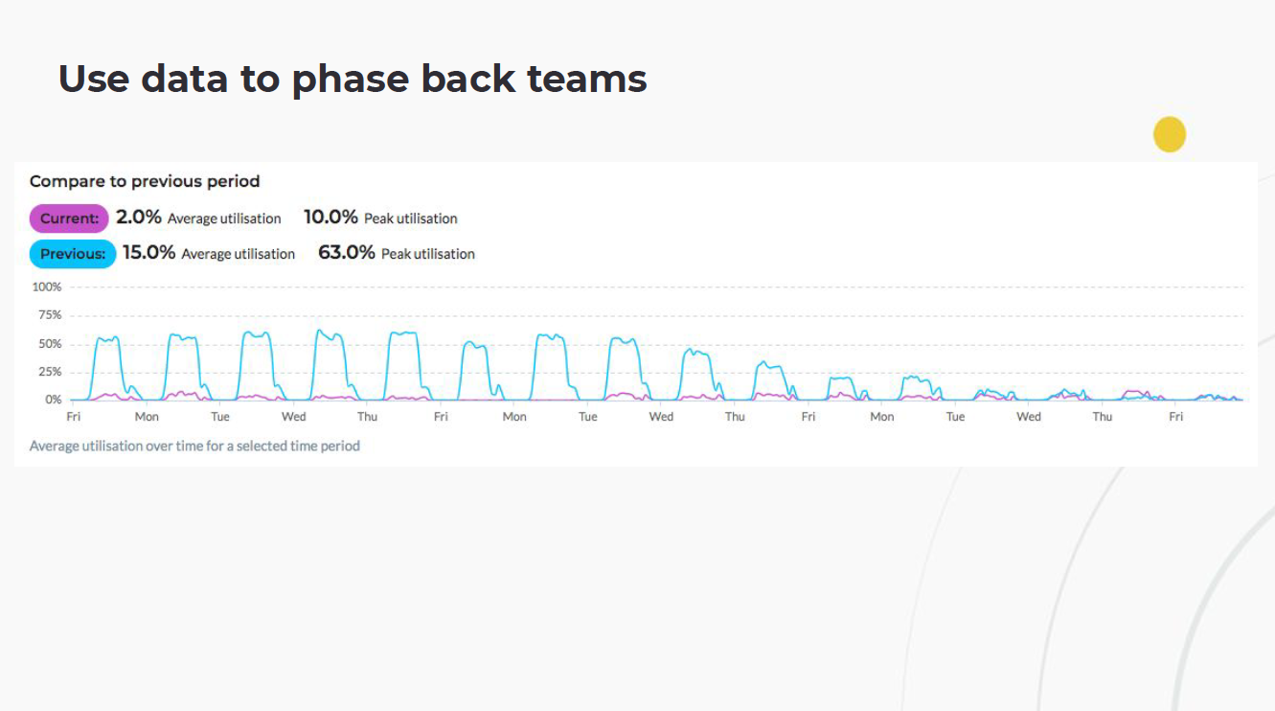Click the "Compare to previous period" heading
The image size is (1275, 711).
pyautogui.click(x=145, y=181)
